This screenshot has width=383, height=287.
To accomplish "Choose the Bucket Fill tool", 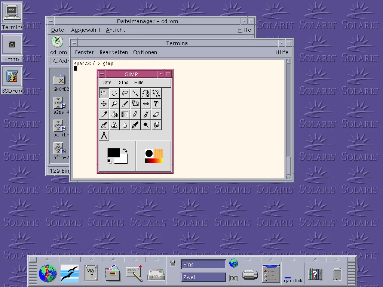I will tap(114, 114).
